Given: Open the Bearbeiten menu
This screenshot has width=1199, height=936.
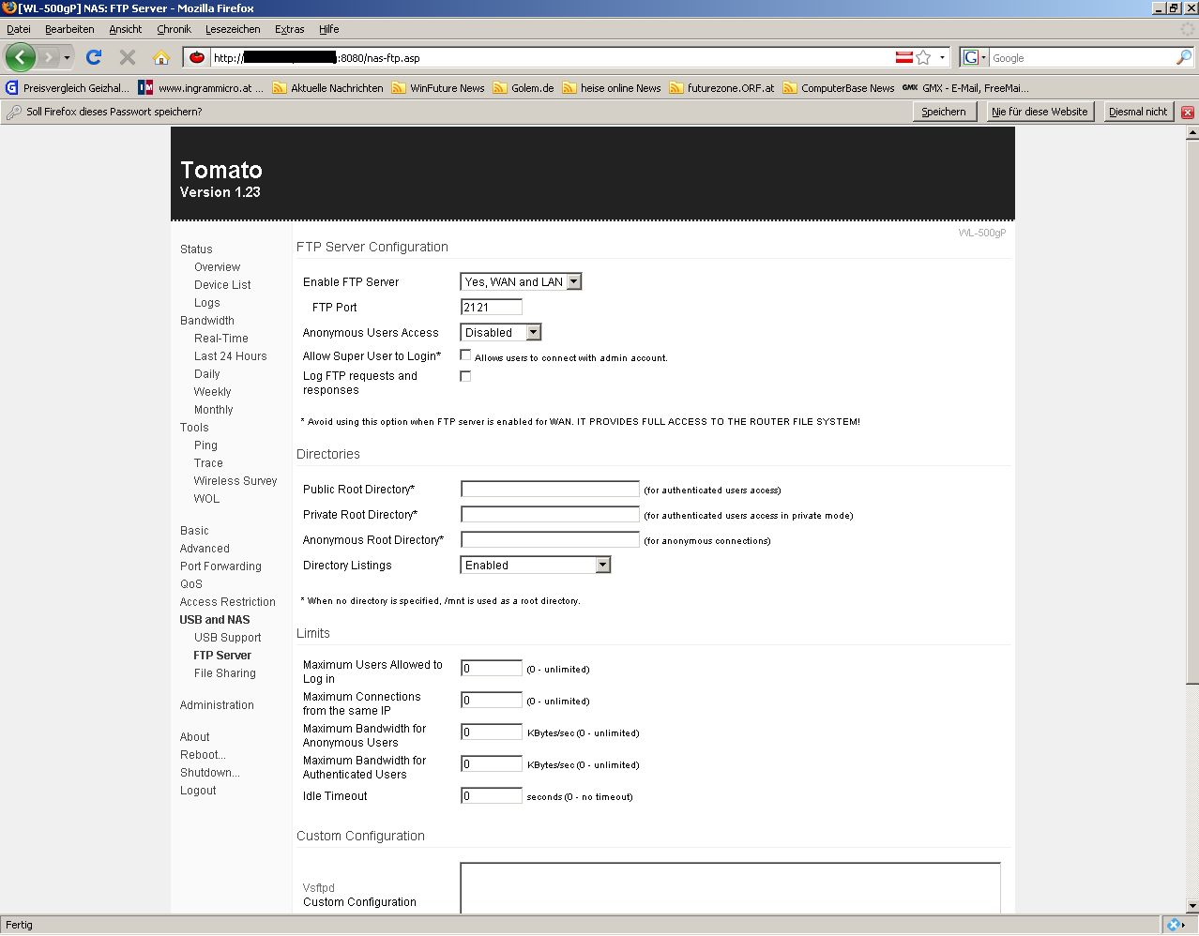Looking at the screenshot, I should pyautogui.click(x=69, y=29).
